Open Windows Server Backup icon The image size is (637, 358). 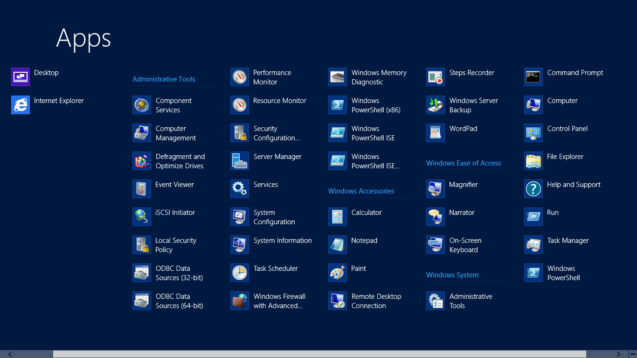point(436,105)
